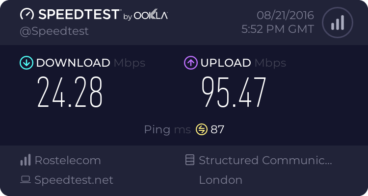This screenshot has width=368, height=196.
Task: Click the Speedtest gauge logo icon
Action: [27, 14]
